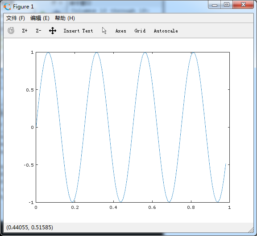Viewport: 257px width, 236px height.
Task: Click the Autoscale button
Action: tap(166, 31)
